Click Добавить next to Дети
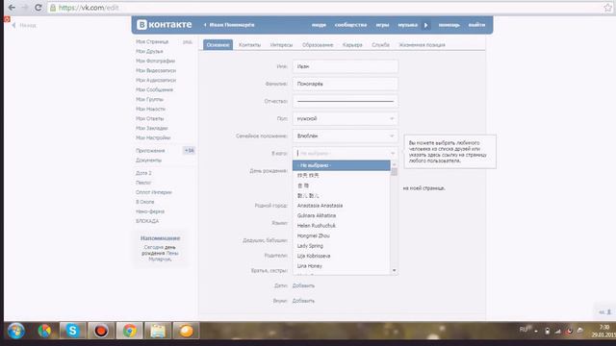The width and height of the screenshot is (616, 346). click(303, 286)
